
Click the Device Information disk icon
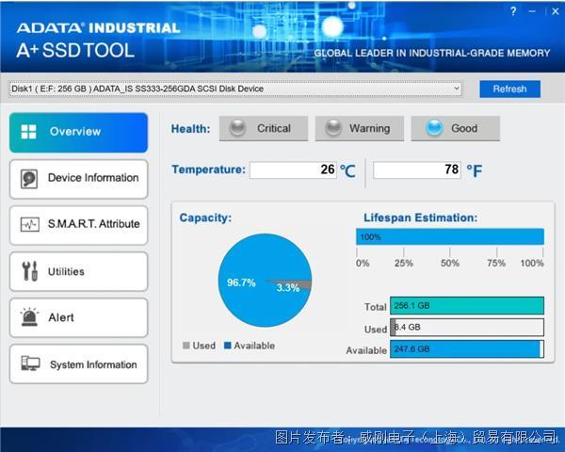pos(30,178)
